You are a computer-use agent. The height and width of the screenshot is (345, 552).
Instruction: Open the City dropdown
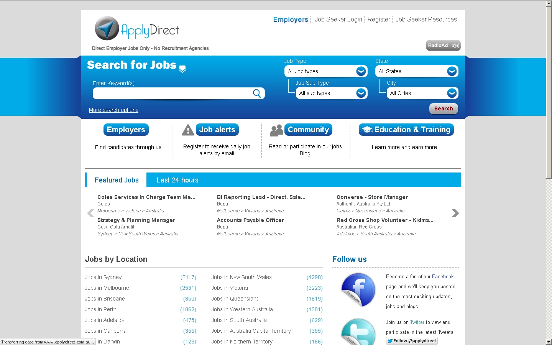(422, 93)
